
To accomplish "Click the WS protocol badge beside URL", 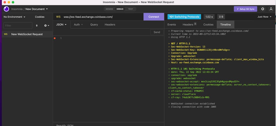I will pyautogui.click(x=58, y=17).
